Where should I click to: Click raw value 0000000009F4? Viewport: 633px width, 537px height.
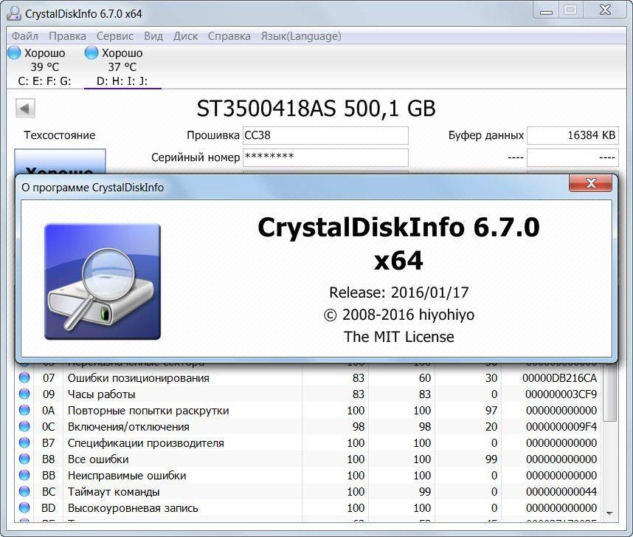[x=561, y=427]
